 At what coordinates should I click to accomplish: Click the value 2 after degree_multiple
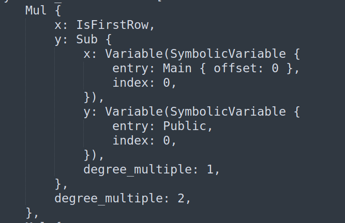(x=181, y=198)
